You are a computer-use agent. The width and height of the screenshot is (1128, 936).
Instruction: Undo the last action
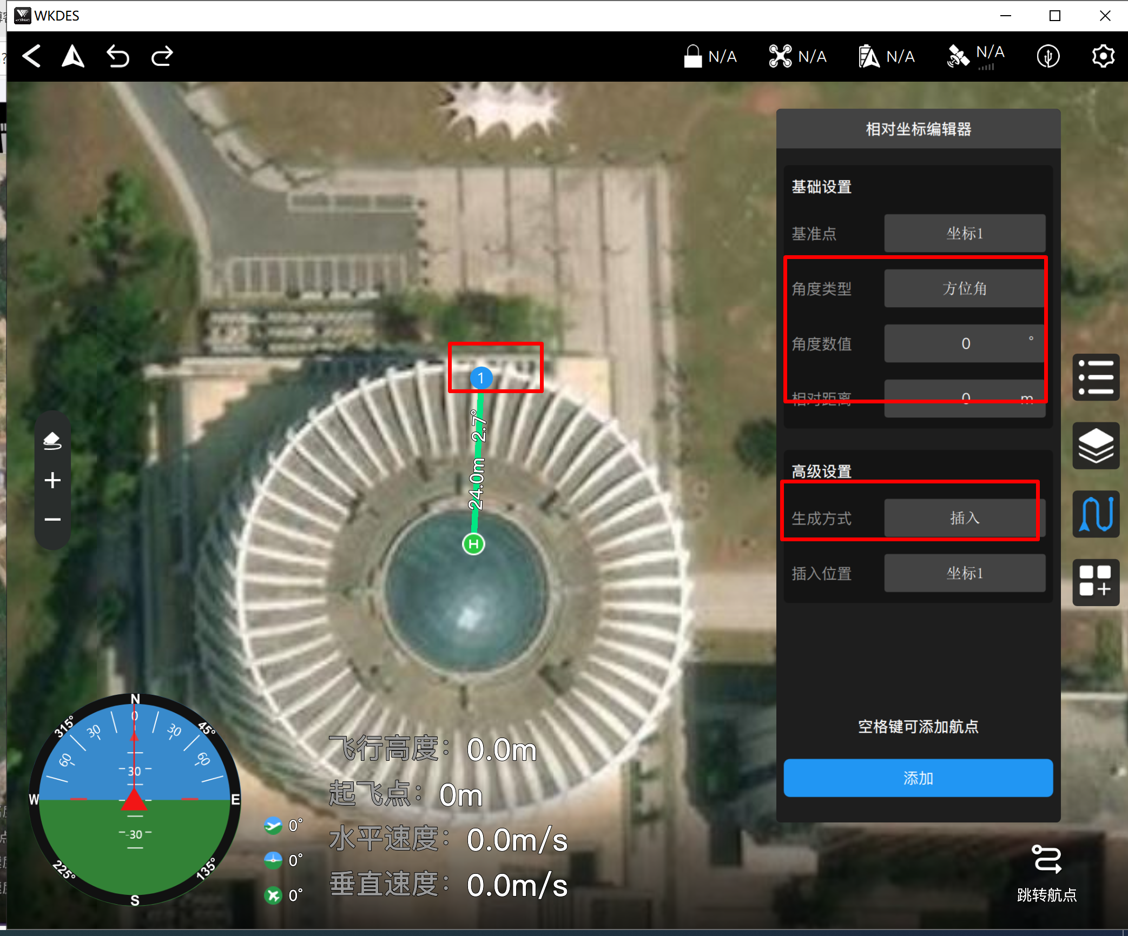pos(117,56)
